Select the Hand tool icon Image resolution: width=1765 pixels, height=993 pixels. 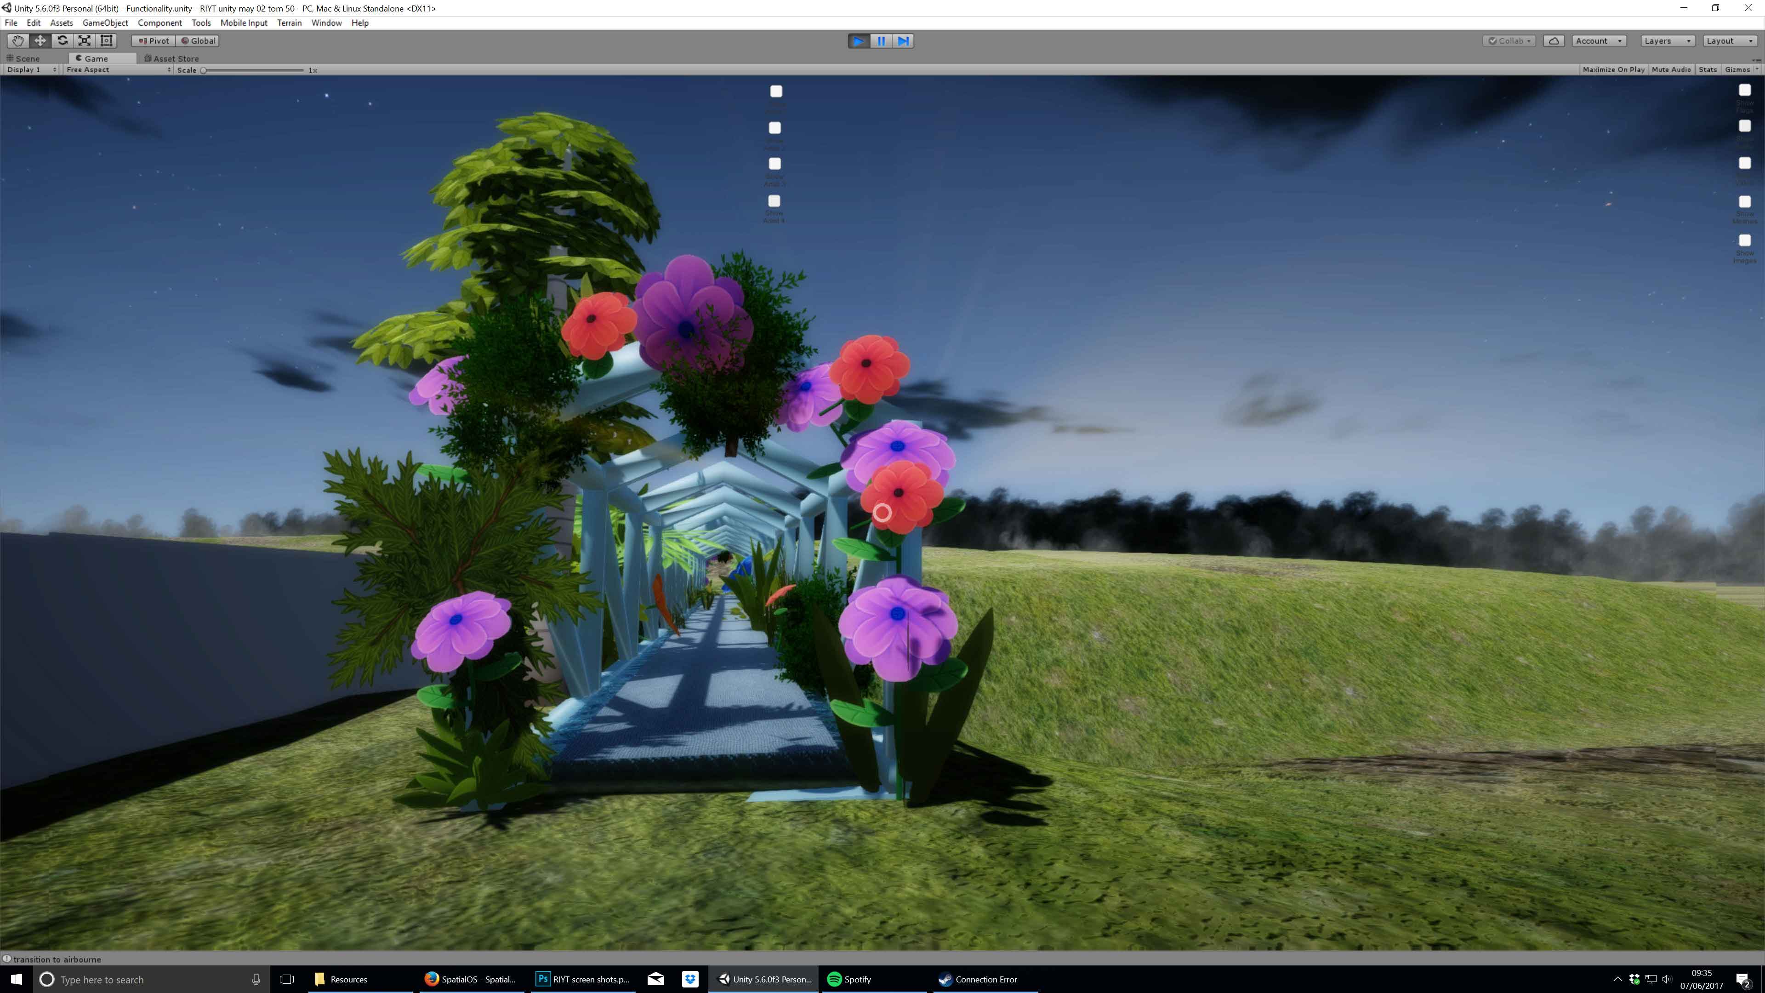point(18,40)
